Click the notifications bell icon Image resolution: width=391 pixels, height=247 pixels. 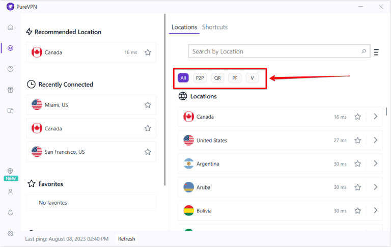click(x=11, y=212)
